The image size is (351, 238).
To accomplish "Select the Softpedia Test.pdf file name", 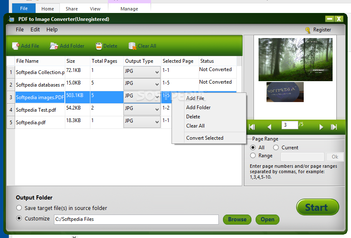I will click(x=36, y=110).
